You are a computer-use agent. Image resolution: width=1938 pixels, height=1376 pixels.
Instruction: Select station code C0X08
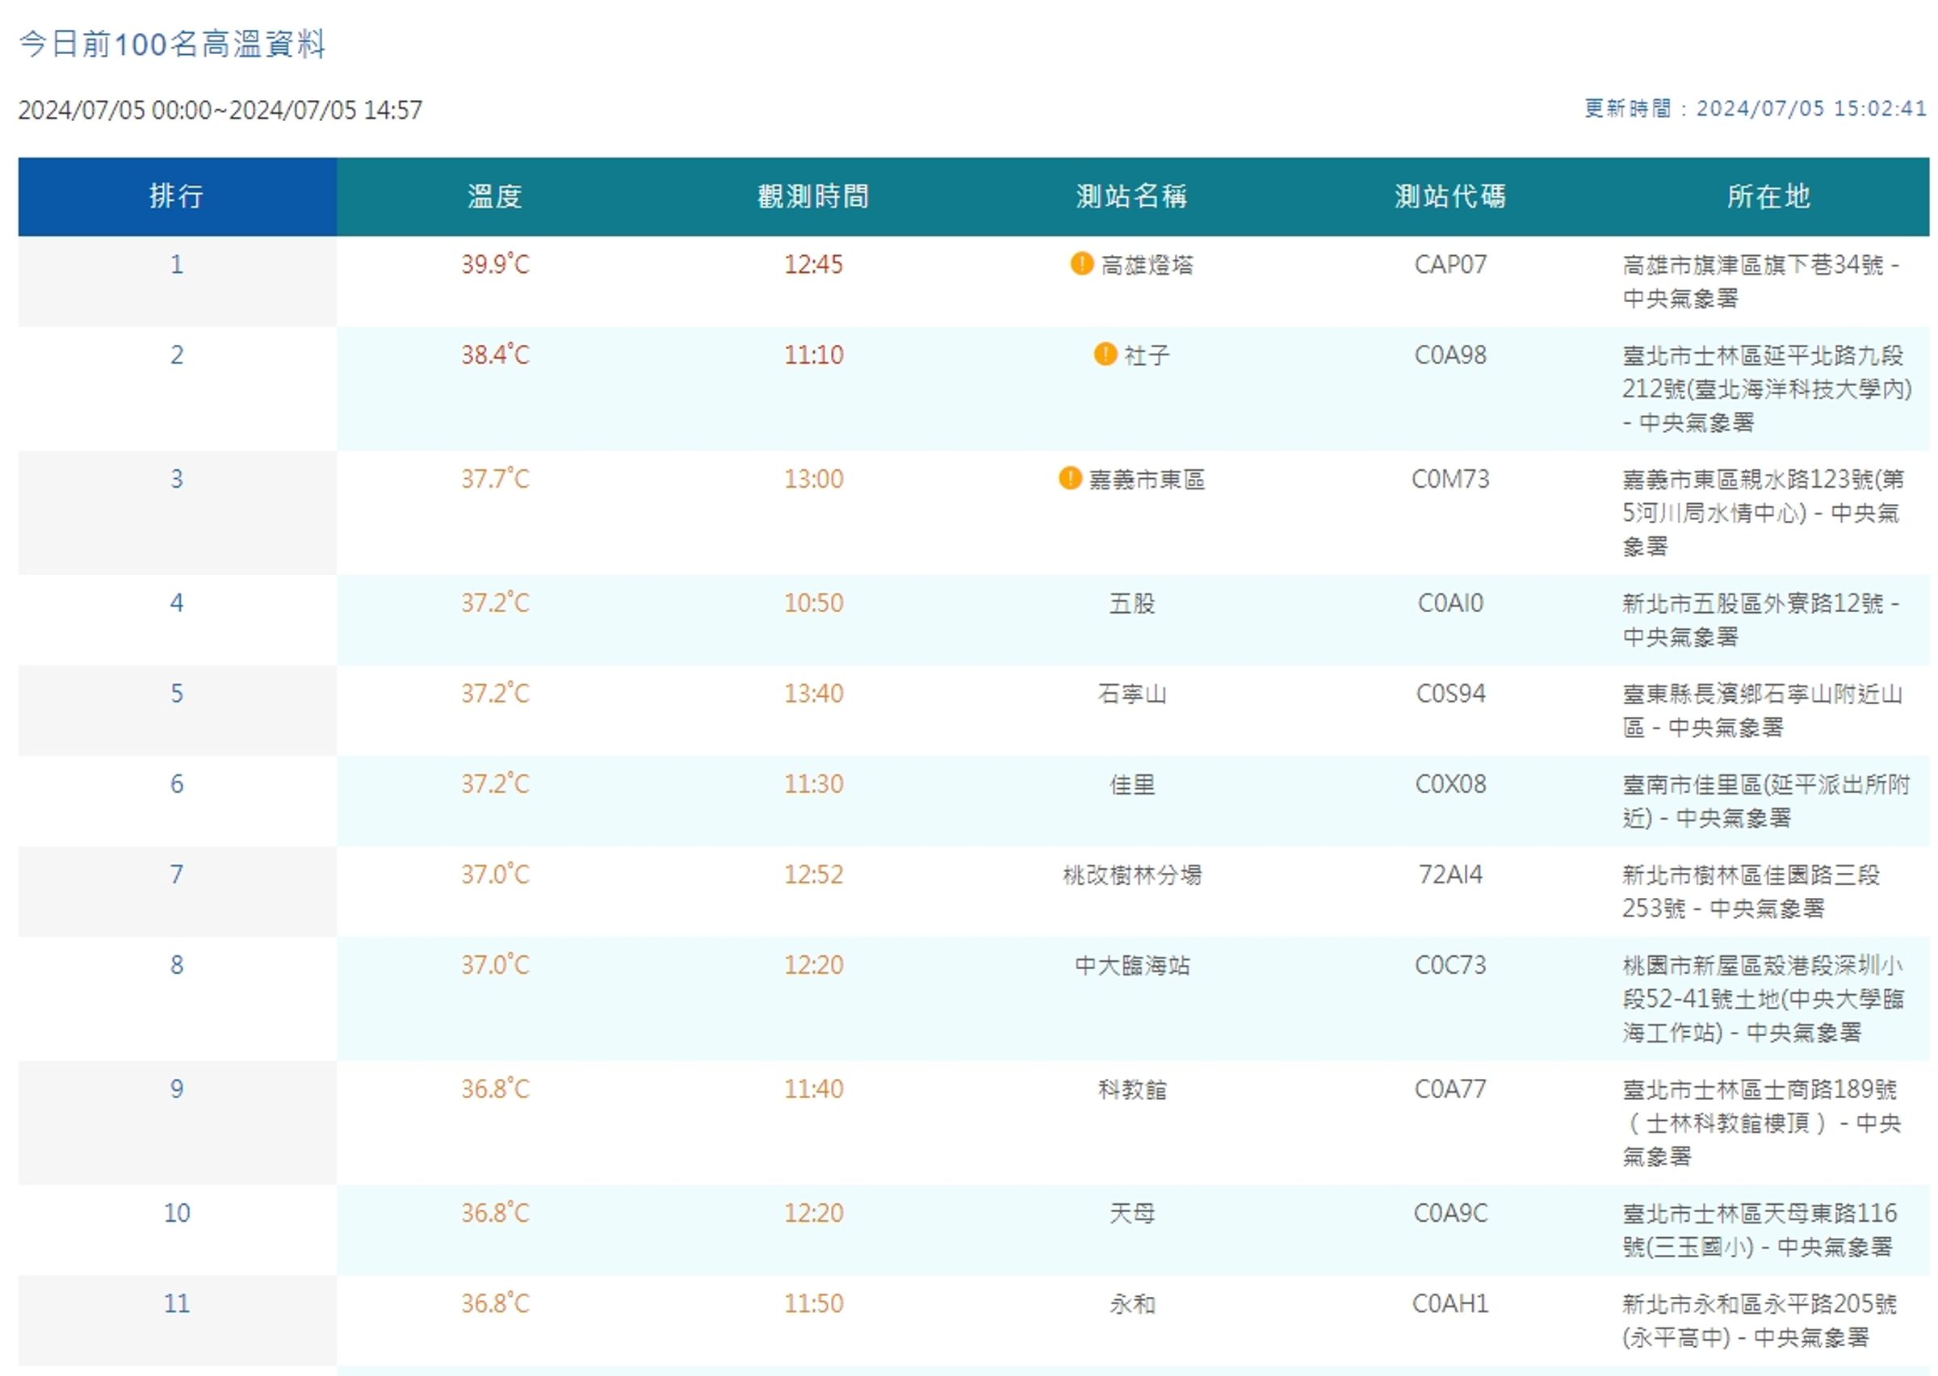(1450, 784)
